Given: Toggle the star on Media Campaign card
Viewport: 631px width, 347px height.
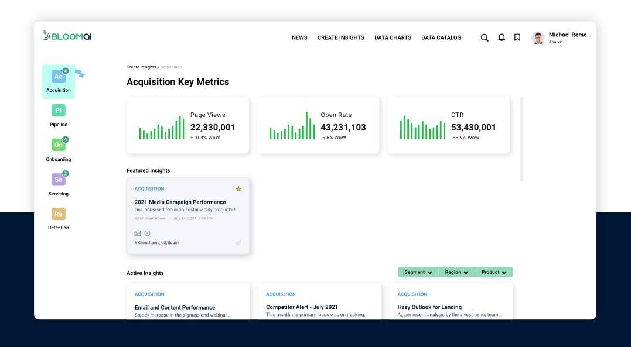Looking at the screenshot, I should pos(238,189).
